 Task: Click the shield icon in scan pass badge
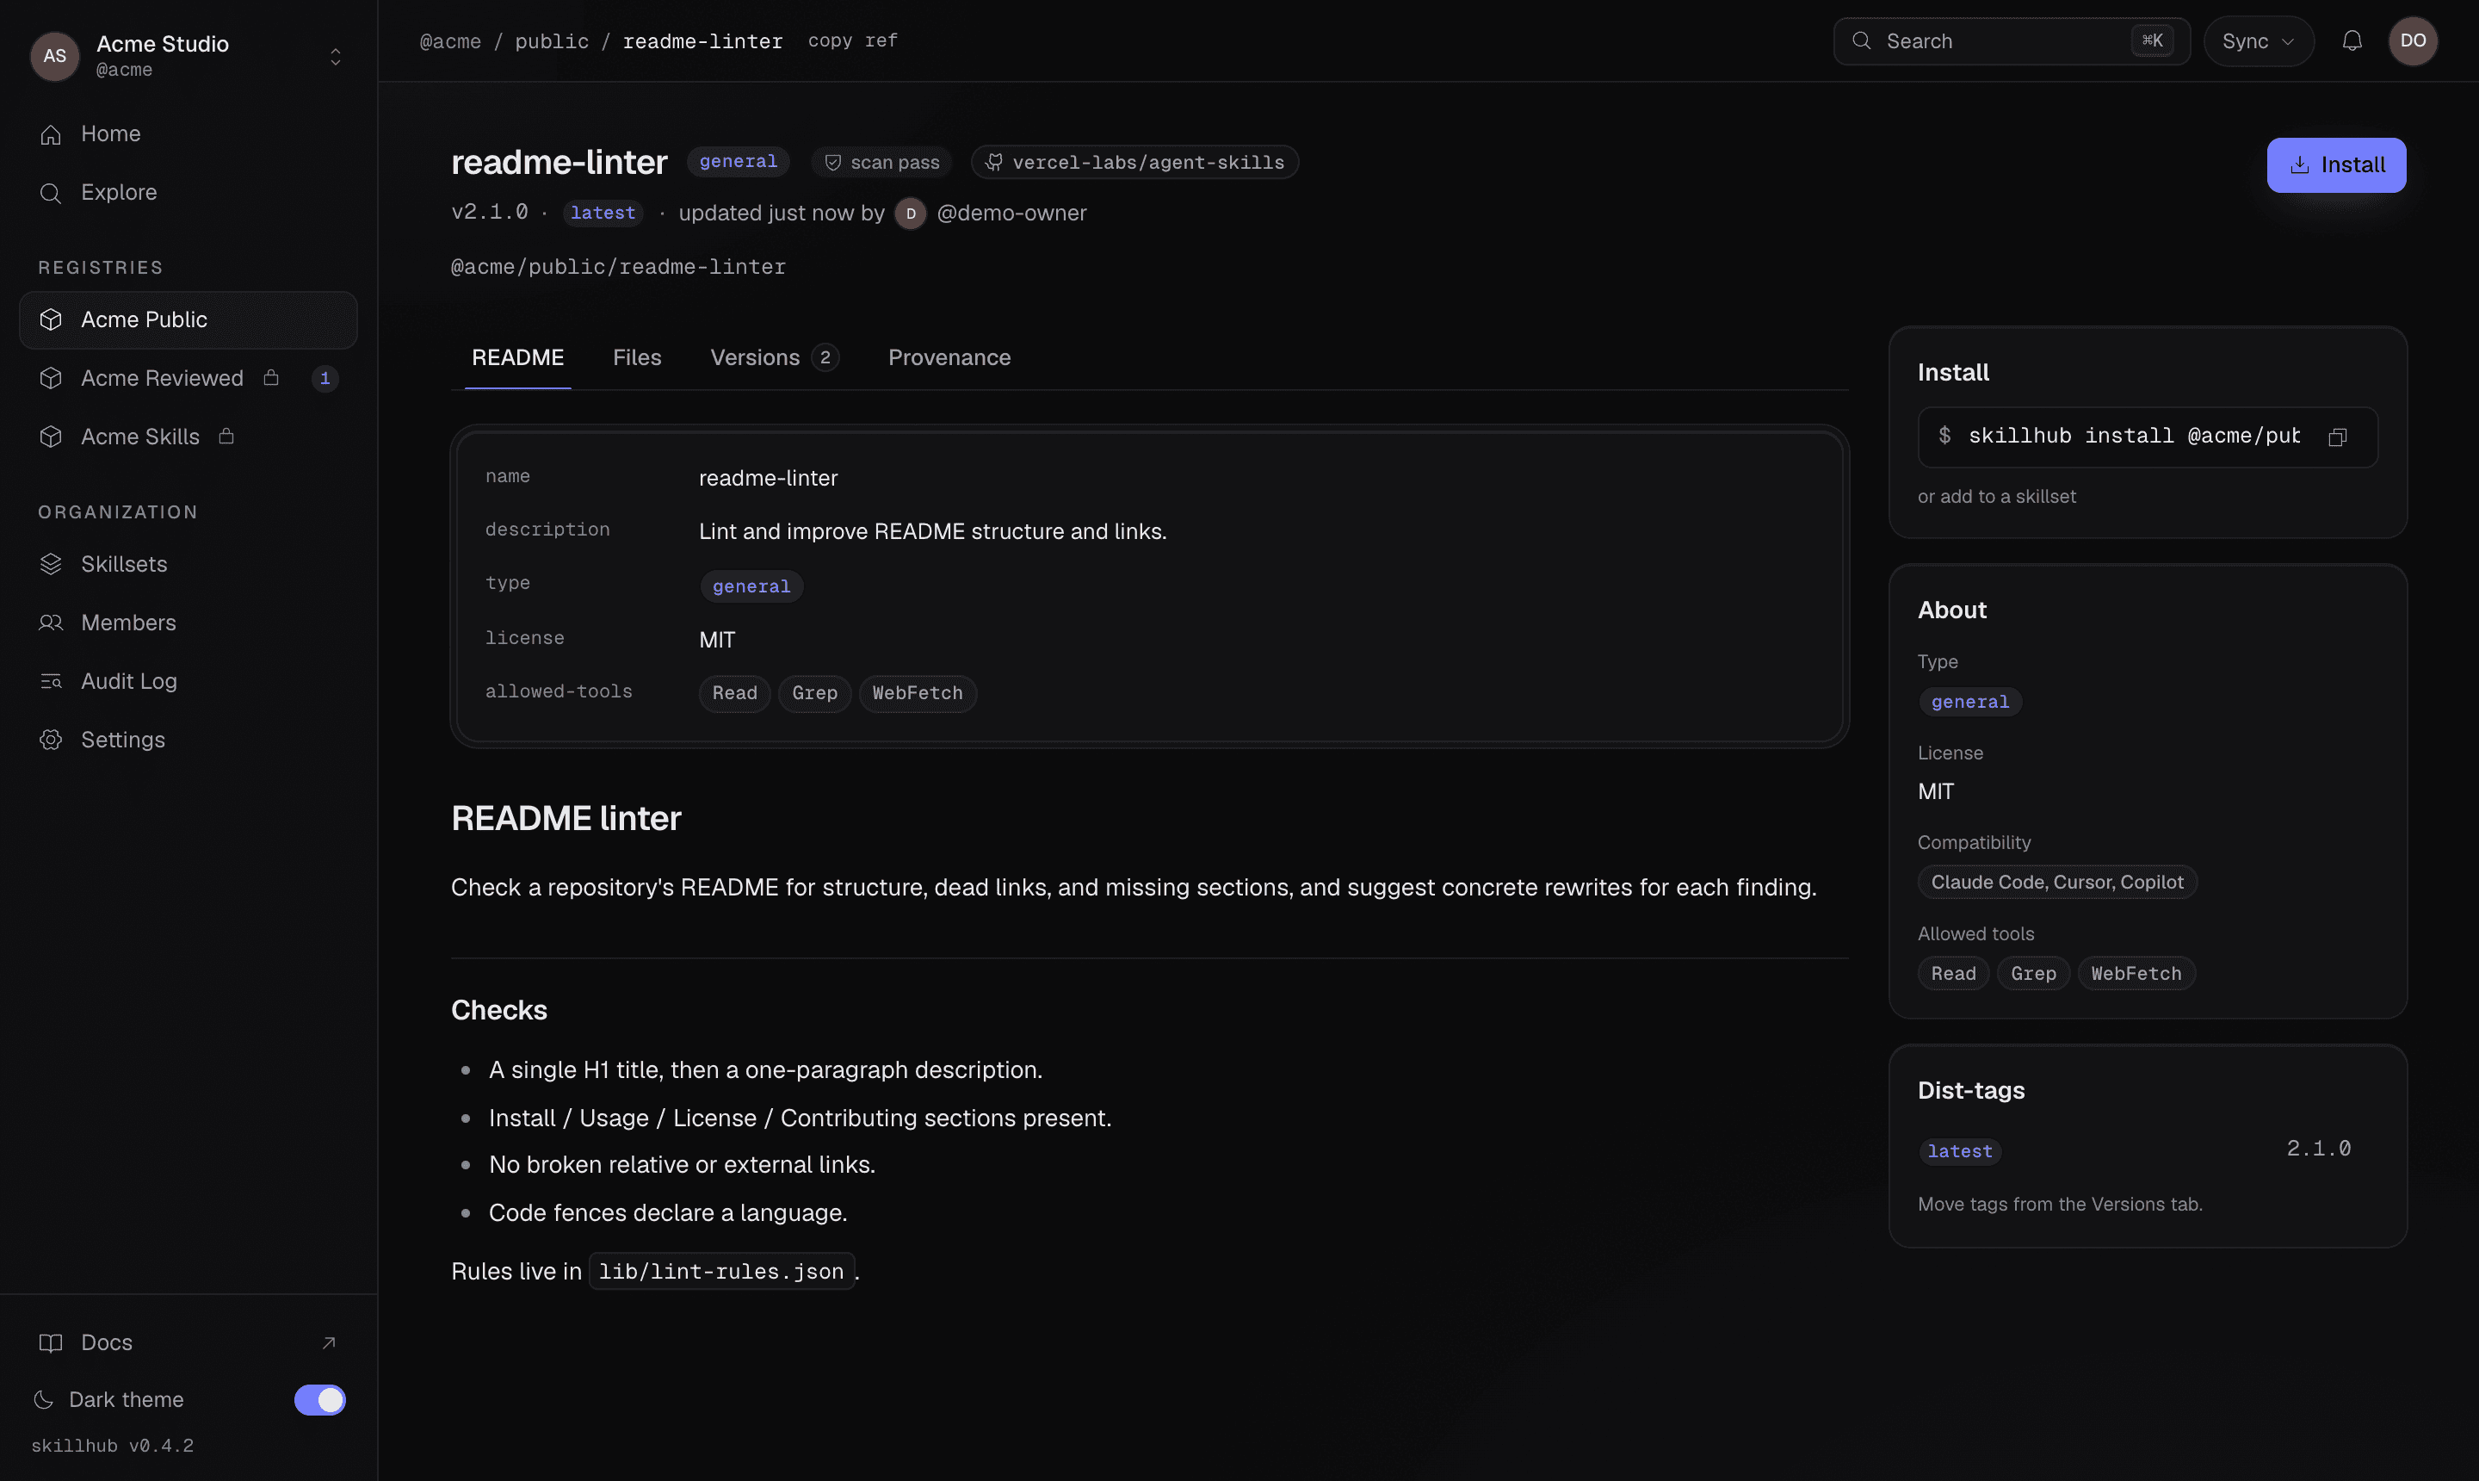[832, 163]
